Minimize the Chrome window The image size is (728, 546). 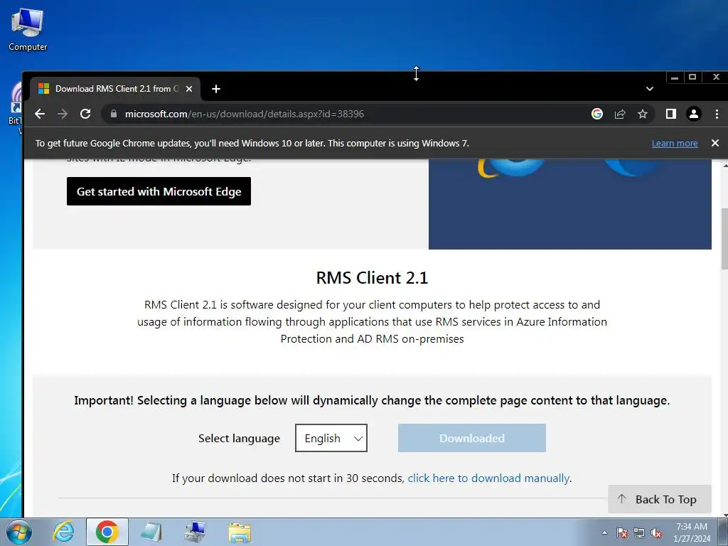point(675,77)
